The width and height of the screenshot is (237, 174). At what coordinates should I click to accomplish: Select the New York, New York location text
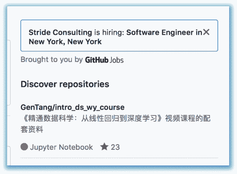click(65, 42)
